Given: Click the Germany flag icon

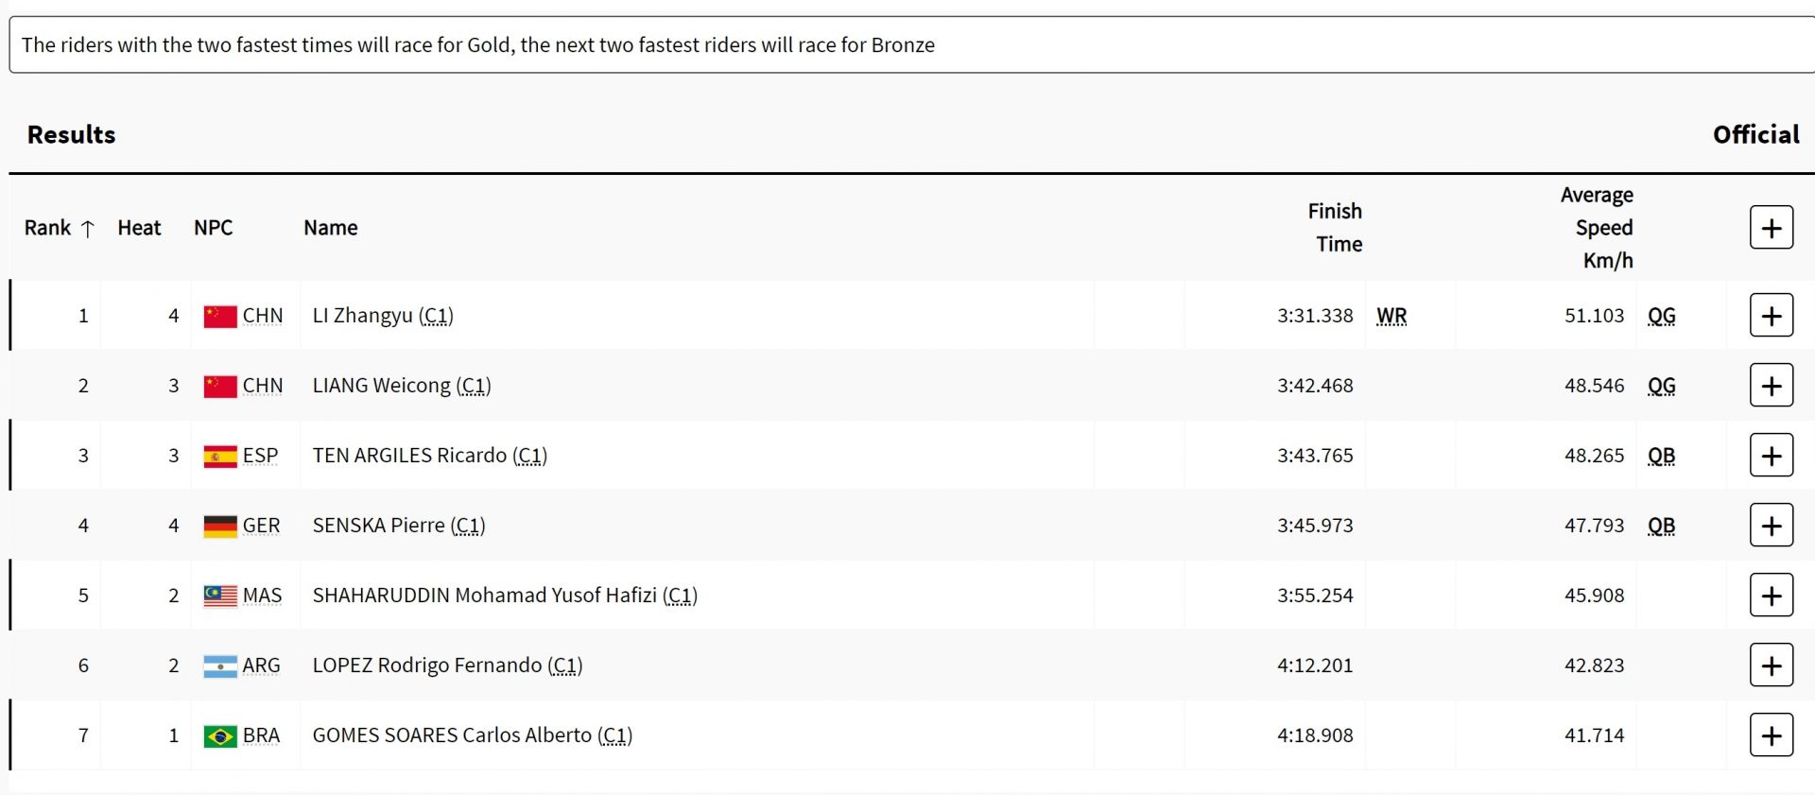Looking at the screenshot, I should click(x=220, y=527).
